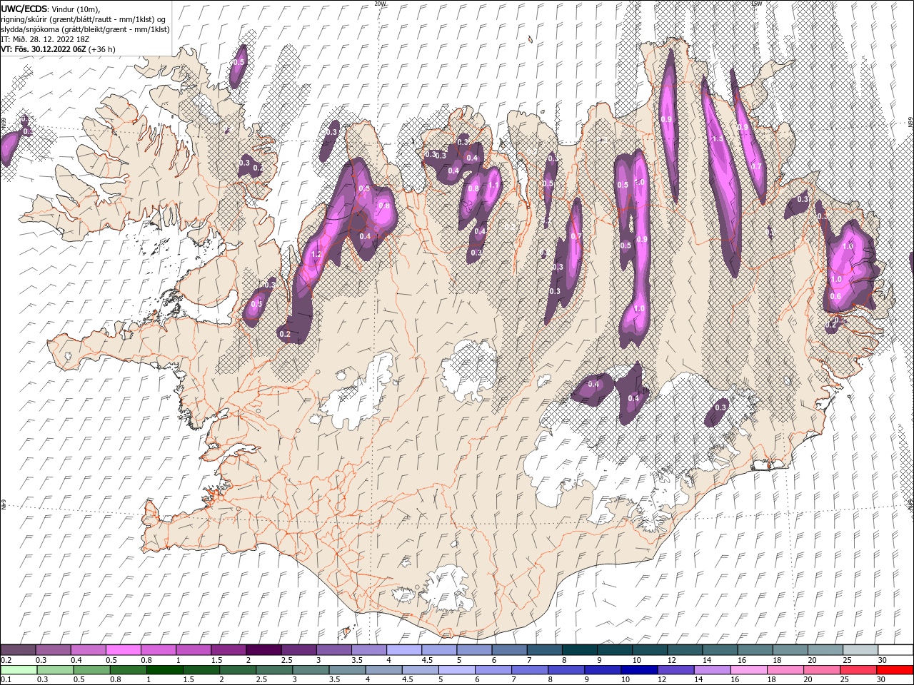Click the 'IT: Mið. 28. 12. 2022 18Z' line
914x685 pixels.
tap(44, 39)
